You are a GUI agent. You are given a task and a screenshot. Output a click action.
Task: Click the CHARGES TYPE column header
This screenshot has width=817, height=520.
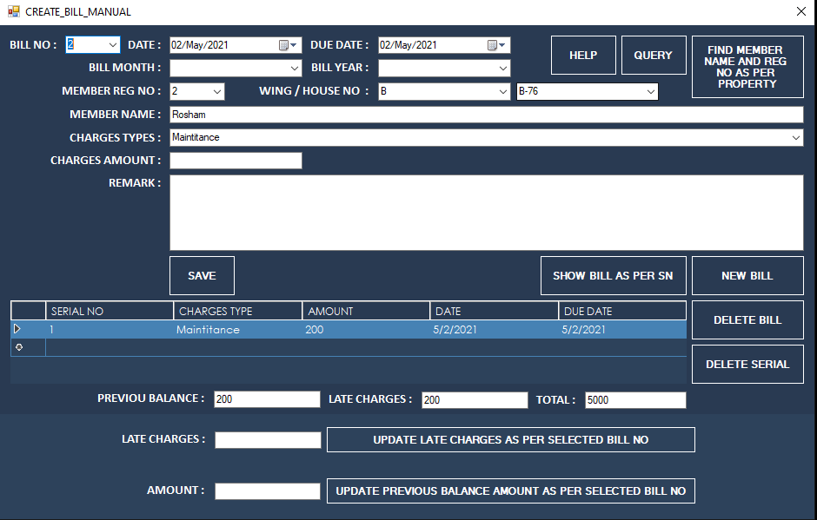coord(238,312)
